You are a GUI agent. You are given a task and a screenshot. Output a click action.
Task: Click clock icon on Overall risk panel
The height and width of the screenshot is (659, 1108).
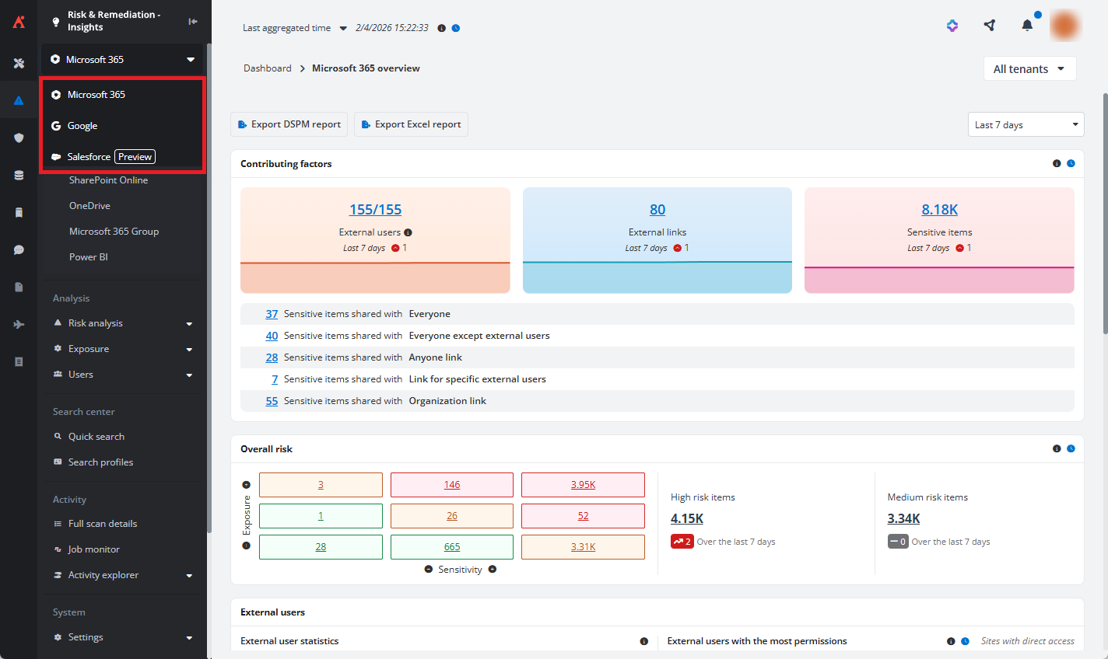pos(1071,448)
